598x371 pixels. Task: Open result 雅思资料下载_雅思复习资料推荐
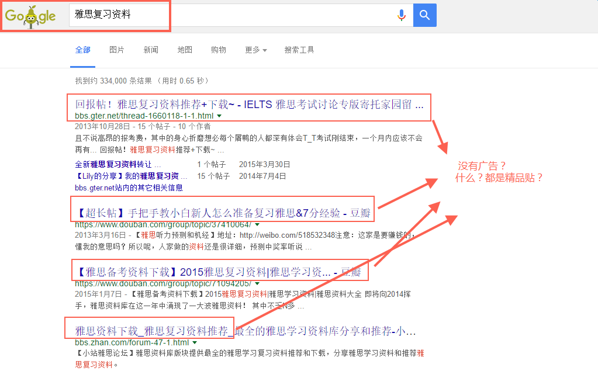(x=246, y=331)
